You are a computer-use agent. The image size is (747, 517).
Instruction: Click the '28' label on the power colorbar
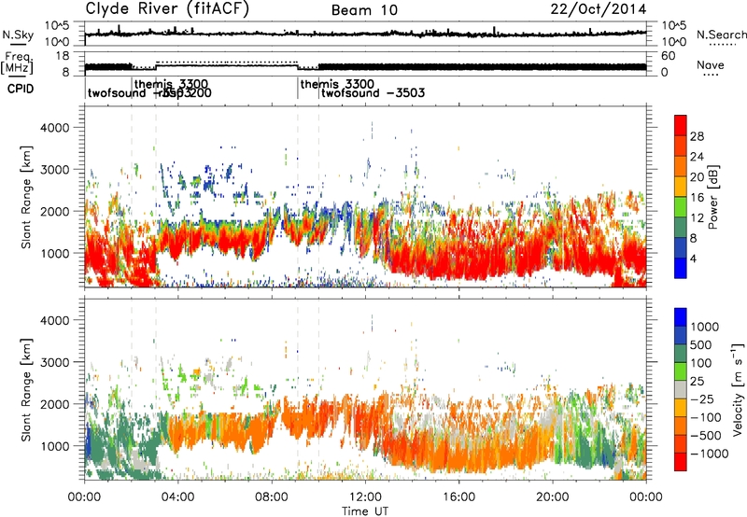pos(697,136)
